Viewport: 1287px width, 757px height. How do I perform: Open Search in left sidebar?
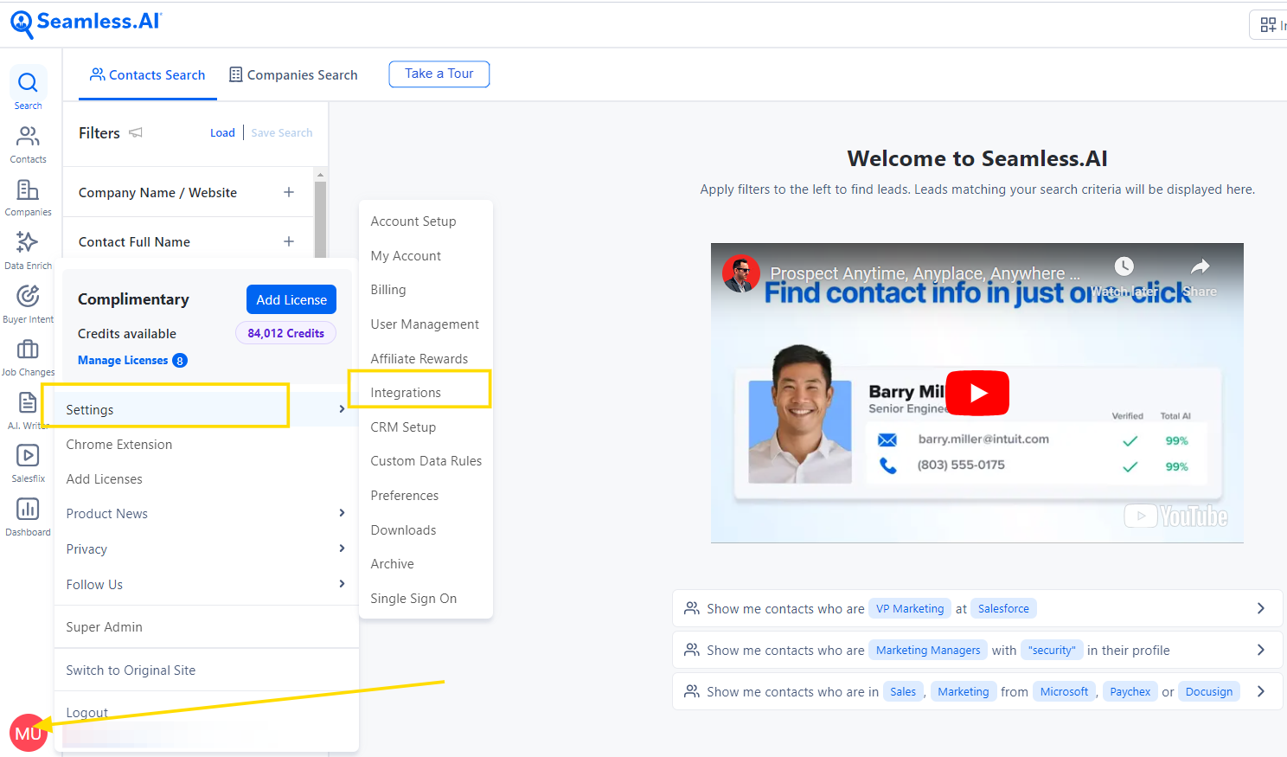pos(28,90)
